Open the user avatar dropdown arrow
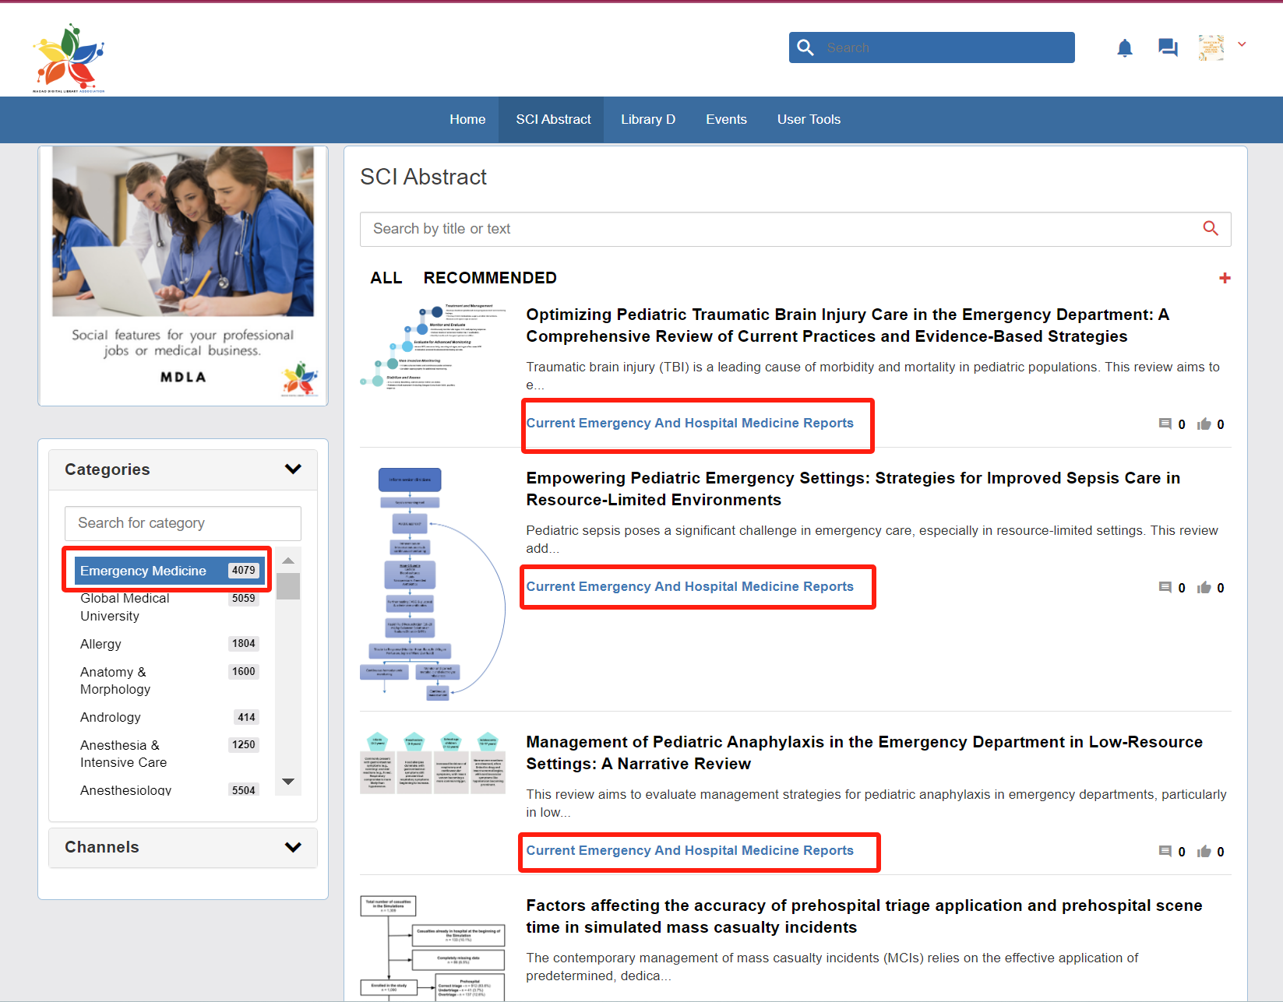The height and width of the screenshot is (1002, 1283). pos(1242,45)
